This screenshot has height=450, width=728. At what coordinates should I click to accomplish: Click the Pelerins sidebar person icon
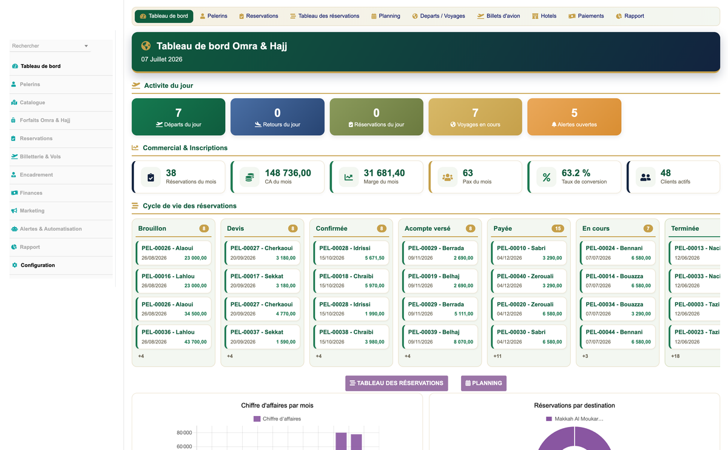click(14, 84)
